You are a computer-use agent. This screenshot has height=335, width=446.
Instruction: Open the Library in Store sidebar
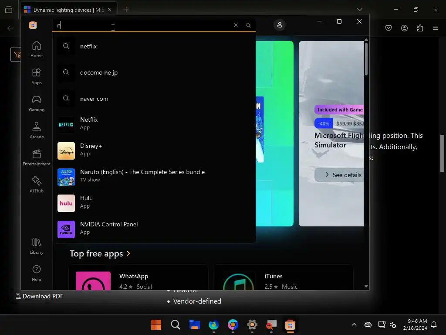37,246
